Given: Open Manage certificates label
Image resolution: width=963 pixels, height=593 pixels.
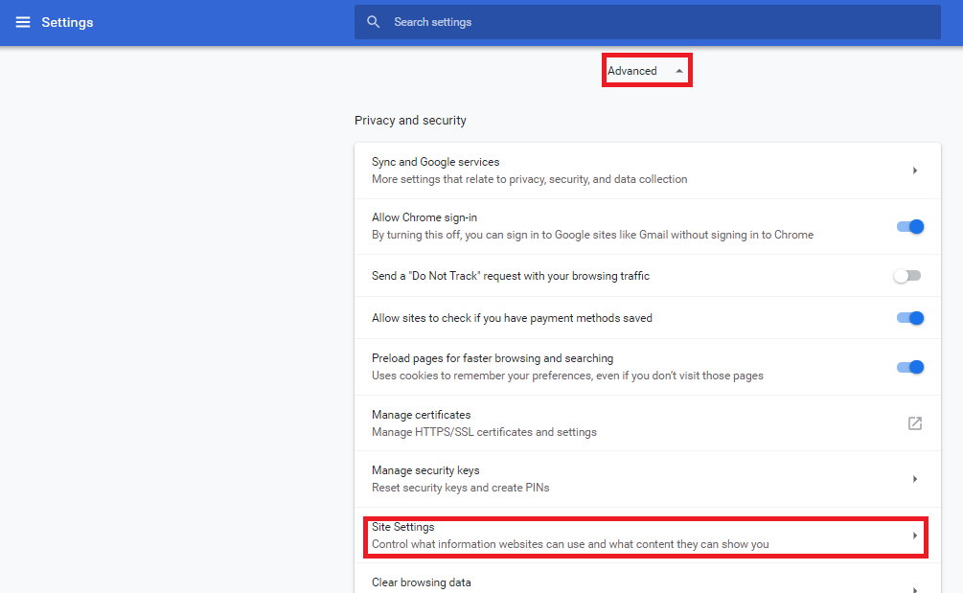Looking at the screenshot, I should point(421,415).
